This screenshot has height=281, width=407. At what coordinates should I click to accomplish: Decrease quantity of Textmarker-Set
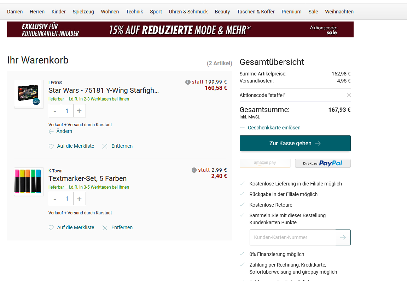click(x=55, y=199)
